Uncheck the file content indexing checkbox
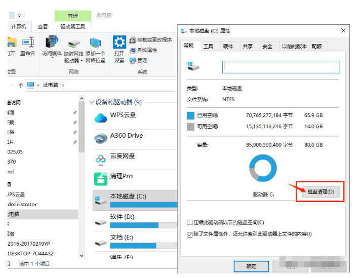This screenshot has width=358, height=278. click(189, 234)
